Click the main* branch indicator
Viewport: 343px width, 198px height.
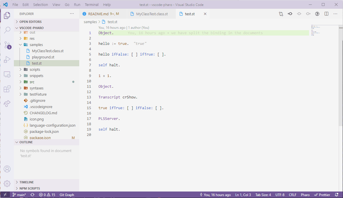pos(19,195)
